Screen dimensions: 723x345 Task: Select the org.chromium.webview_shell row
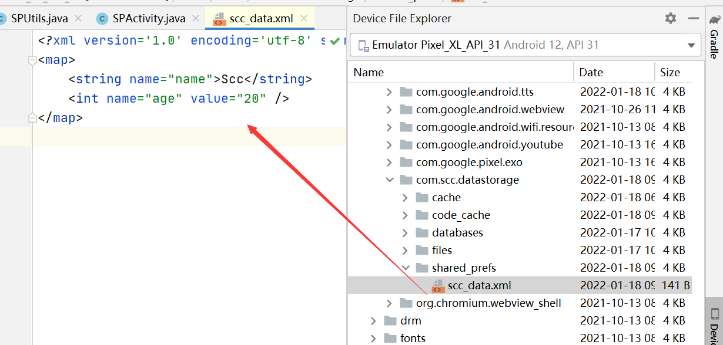(x=520, y=303)
